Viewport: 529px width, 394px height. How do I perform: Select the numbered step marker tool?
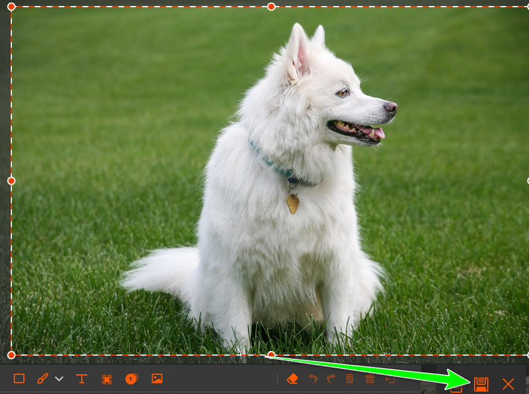pyautogui.click(x=131, y=379)
